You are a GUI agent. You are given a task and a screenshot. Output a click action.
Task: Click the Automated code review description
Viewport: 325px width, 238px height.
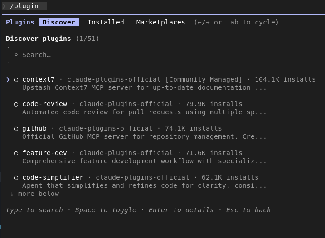144,112
